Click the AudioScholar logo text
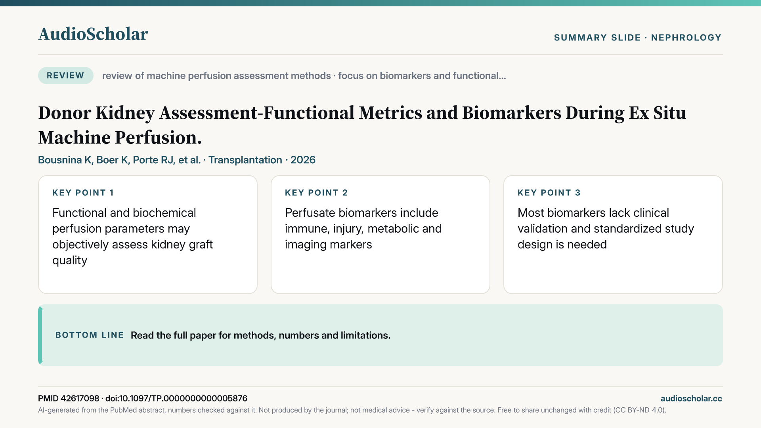Screen dimensions: 761x428 pos(93,34)
